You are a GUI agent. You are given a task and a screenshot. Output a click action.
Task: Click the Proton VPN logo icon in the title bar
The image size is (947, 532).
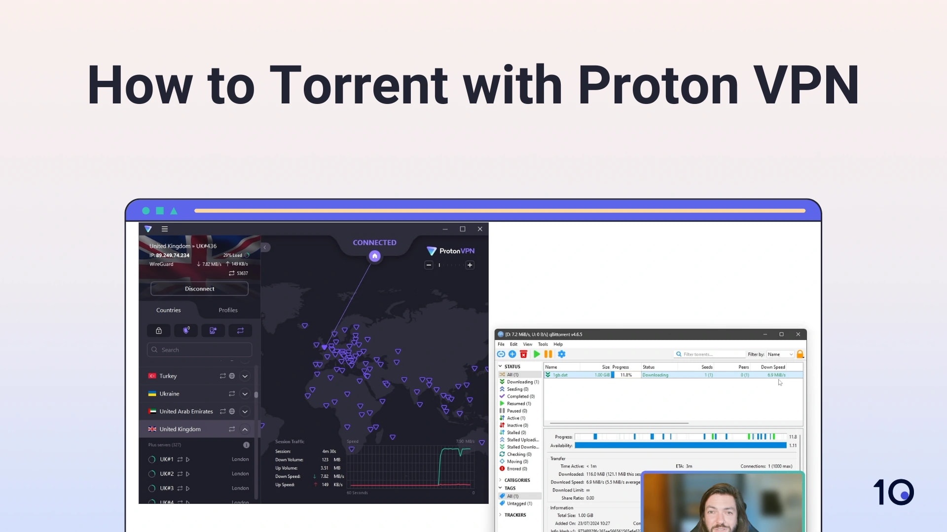tap(148, 229)
